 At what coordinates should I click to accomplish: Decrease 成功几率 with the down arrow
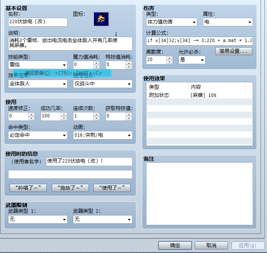pyautogui.click(x=64, y=118)
